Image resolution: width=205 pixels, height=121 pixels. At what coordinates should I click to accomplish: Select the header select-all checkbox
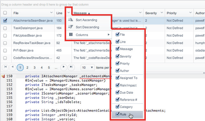coord(5,13)
